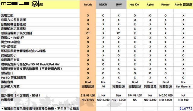Click the BELKIN O in 有附專用支架 row

[103, 60]
